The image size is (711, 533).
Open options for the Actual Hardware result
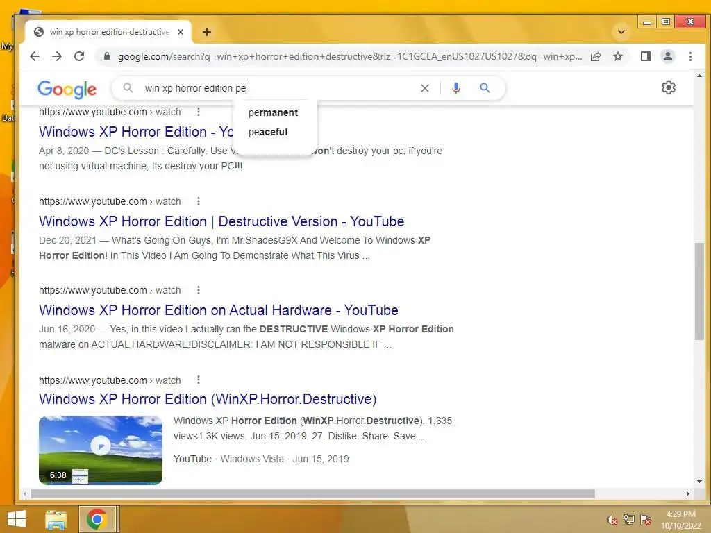click(198, 290)
